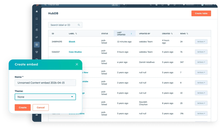This screenshot has width=221, height=129.
Task: Close the Create embed dialog
Action: (x=77, y=64)
